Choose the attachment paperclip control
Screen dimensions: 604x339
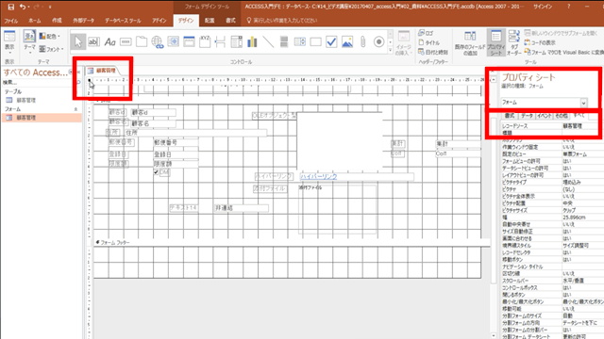pos(362,41)
